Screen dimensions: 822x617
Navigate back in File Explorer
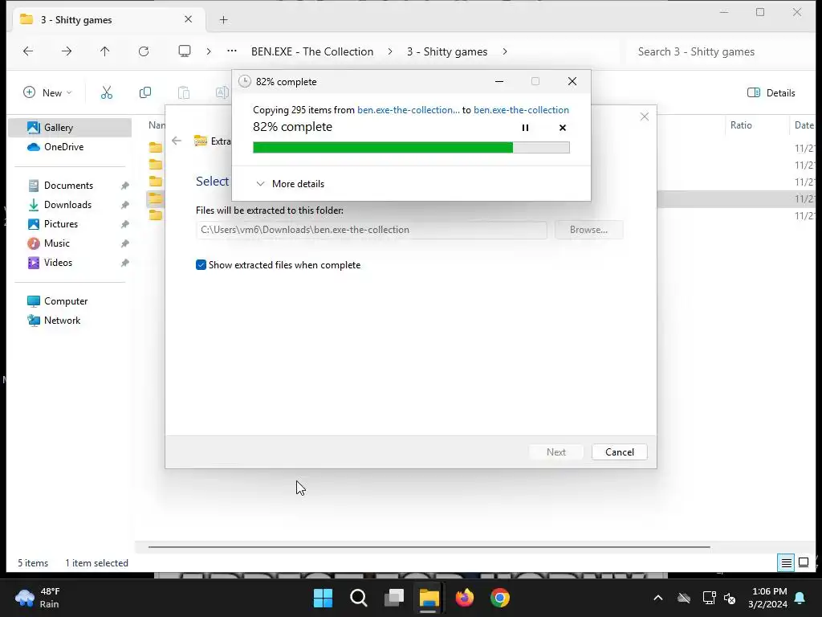pyautogui.click(x=28, y=51)
